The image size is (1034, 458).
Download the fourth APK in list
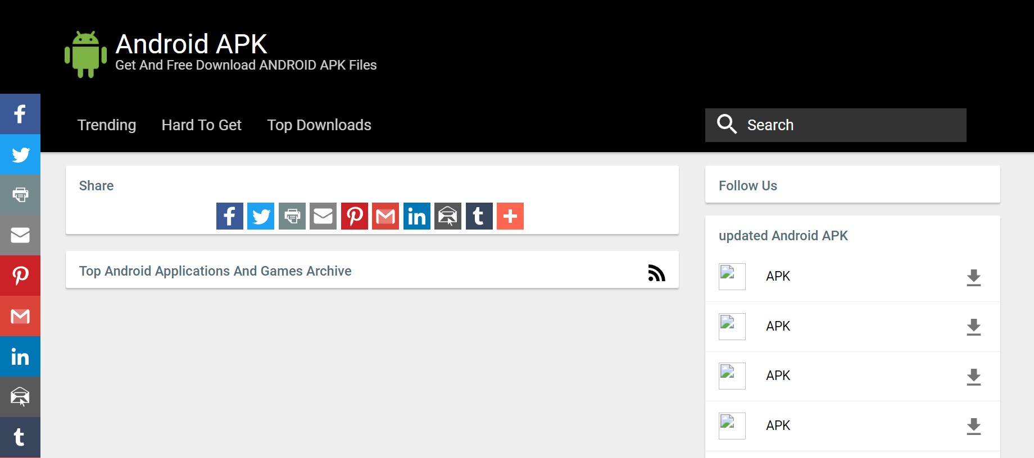[973, 426]
